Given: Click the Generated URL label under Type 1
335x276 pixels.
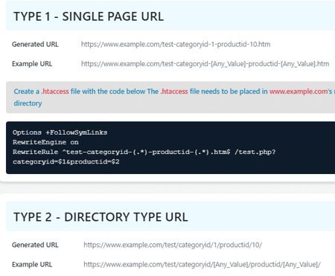Looking at the screenshot, I should coord(35,45).
